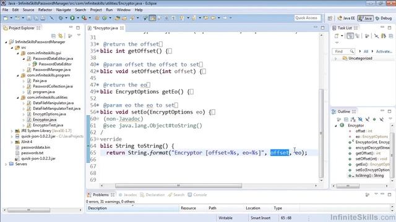Toggle Focus on Workweek in Task List

[x=367, y=36]
